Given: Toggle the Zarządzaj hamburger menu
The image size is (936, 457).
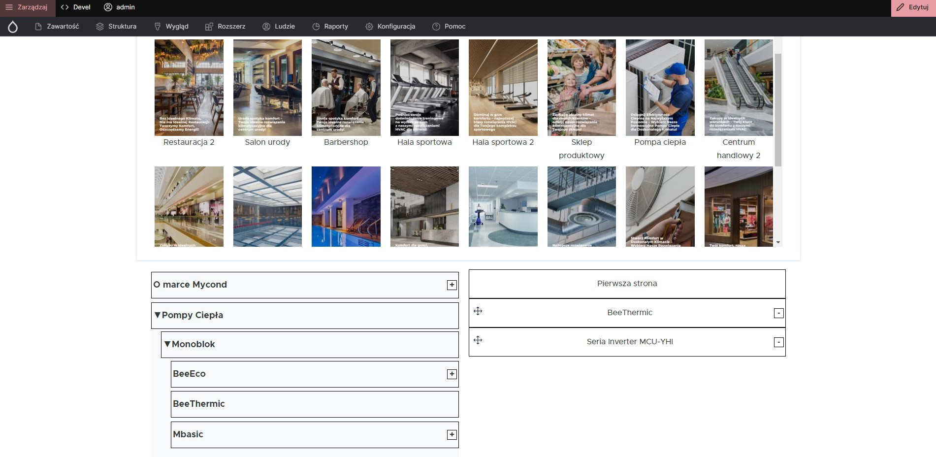Looking at the screenshot, I should (27, 7).
